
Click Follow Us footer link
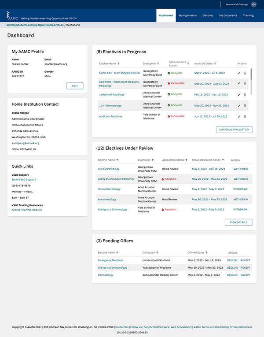136,327
